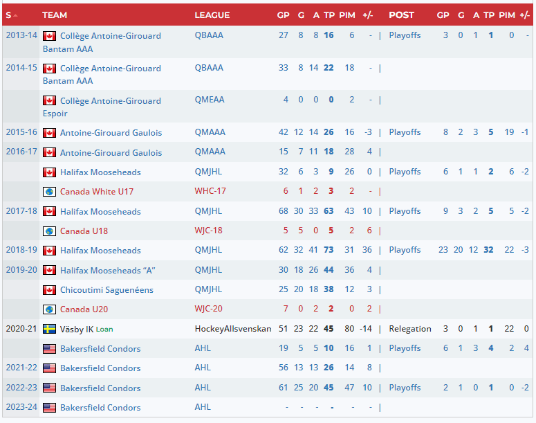Click globe icon next to Canada U18
Image resolution: width=536 pixels, height=423 pixels.
49,231
